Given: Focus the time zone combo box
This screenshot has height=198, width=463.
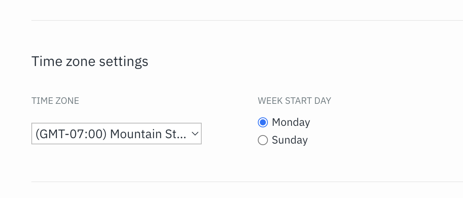Looking at the screenshot, I should [117, 134].
